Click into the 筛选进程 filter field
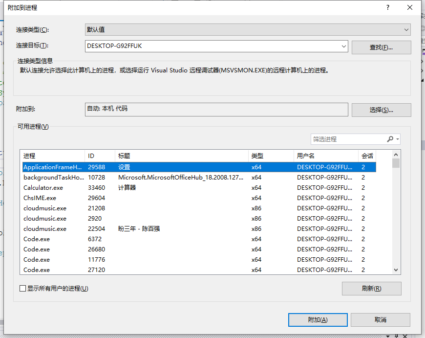 click(x=347, y=139)
